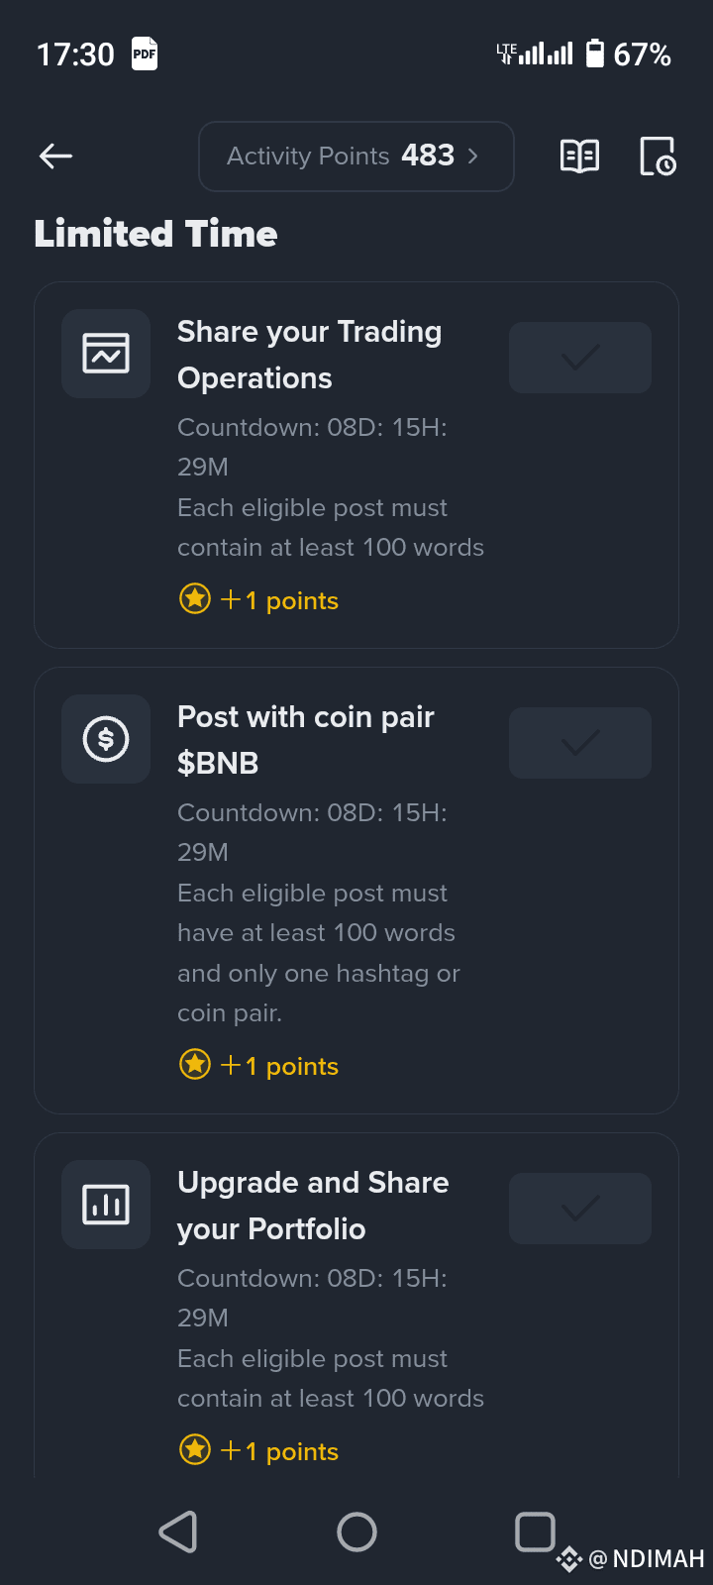Open the Activity Points 483 pill
Image resolution: width=713 pixels, height=1585 pixels.
(x=356, y=156)
